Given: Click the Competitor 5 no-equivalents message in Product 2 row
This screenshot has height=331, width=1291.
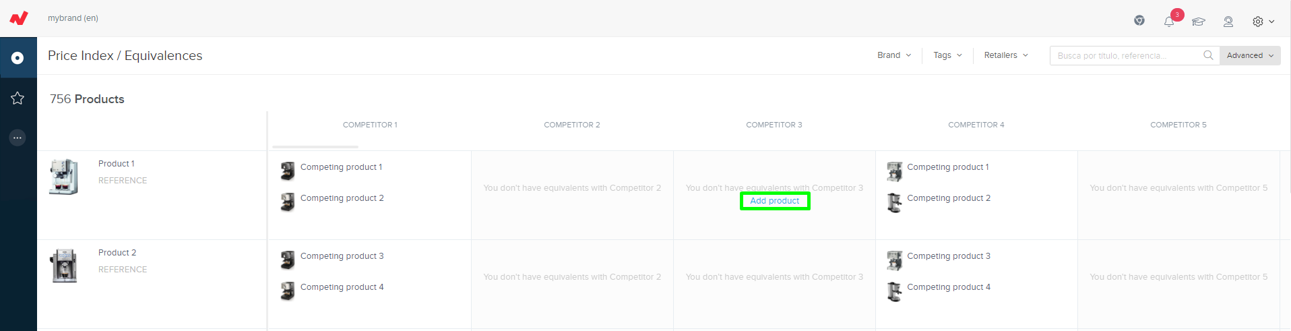Looking at the screenshot, I should (1178, 277).
